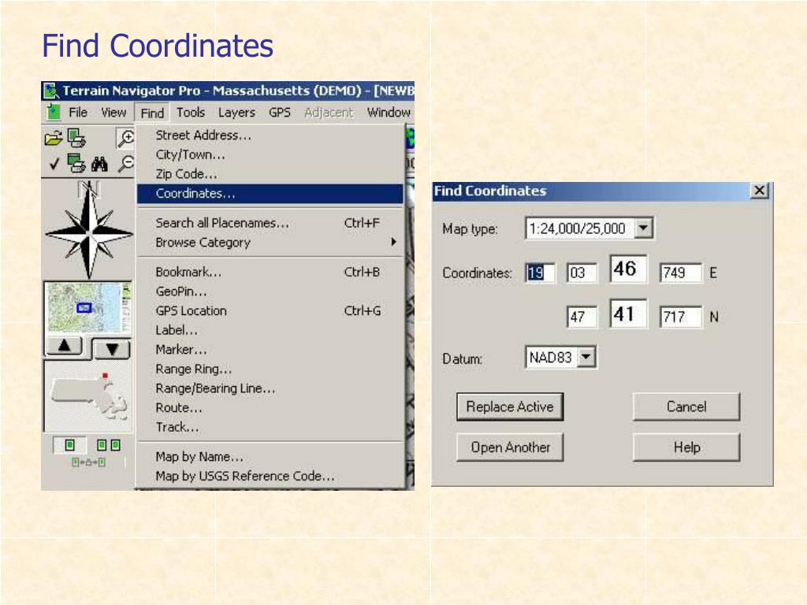
Task: Choose Range Ring… from the Find menu
Action: 270,369
